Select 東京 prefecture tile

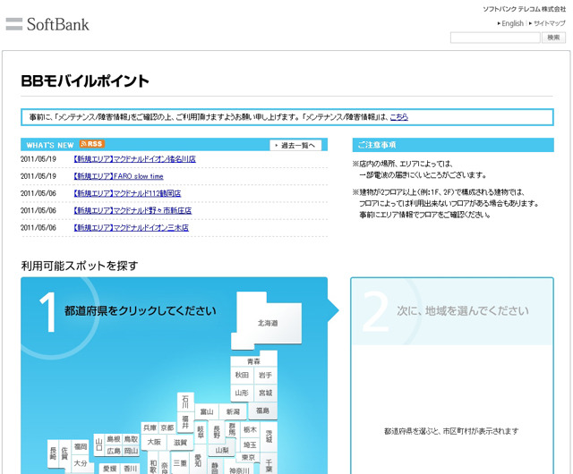pos(248,458)
